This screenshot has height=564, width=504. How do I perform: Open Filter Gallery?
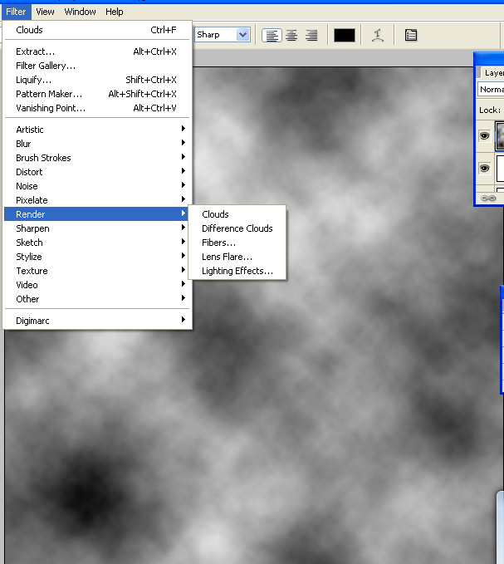pos(96,66)
